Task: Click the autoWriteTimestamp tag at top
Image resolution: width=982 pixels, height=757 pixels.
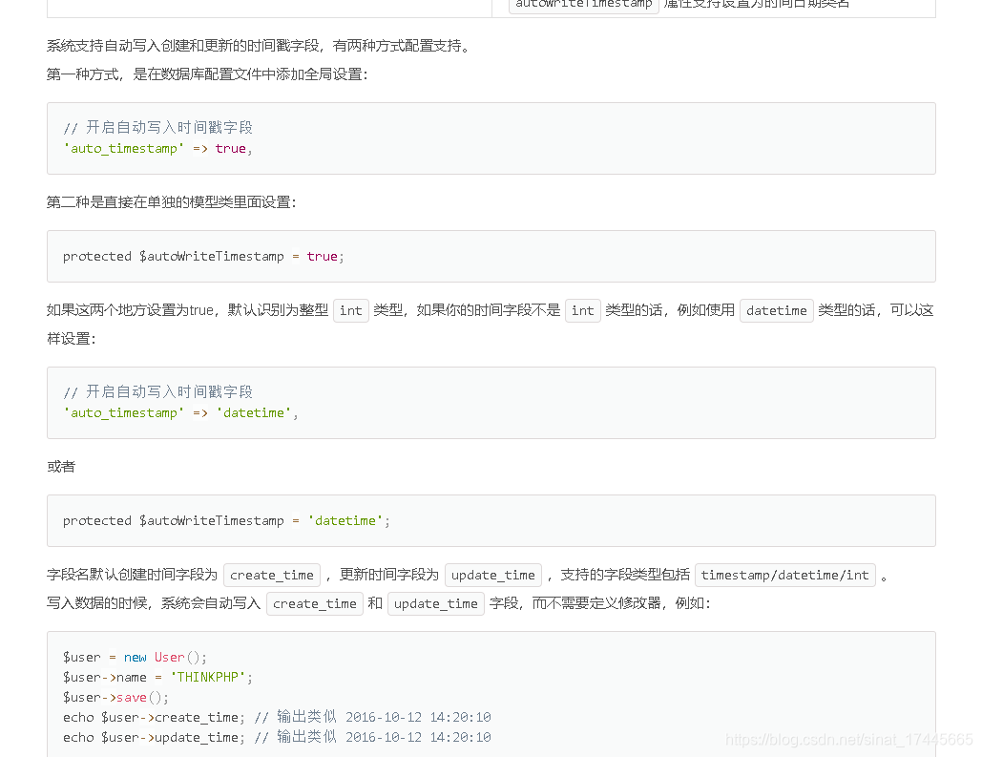Action: click(585, 4)
